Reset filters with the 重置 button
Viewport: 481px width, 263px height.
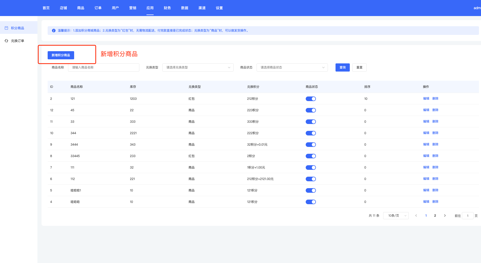359,67
